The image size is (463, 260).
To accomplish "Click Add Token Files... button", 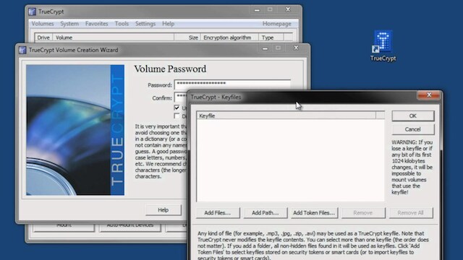I will pos(314,212).
